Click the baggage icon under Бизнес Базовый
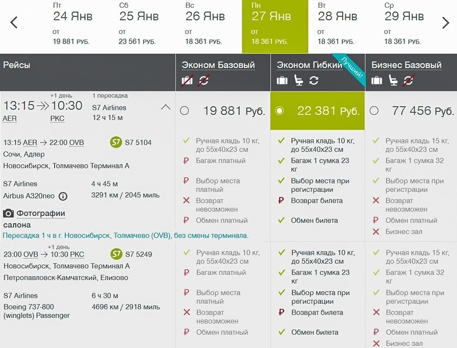 click(x=377, y=81)
